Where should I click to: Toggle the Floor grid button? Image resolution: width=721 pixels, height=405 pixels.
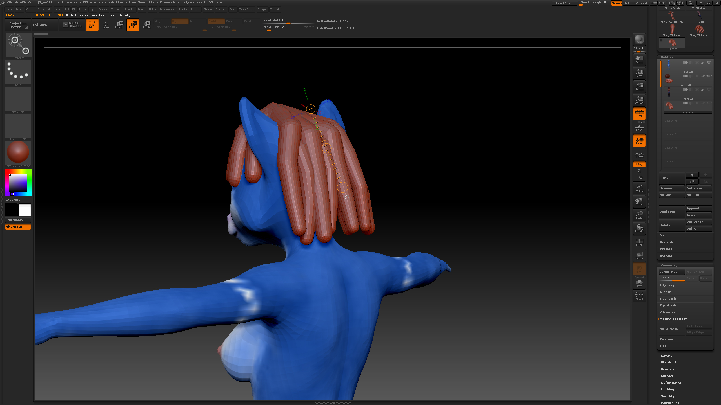(639, 128)
